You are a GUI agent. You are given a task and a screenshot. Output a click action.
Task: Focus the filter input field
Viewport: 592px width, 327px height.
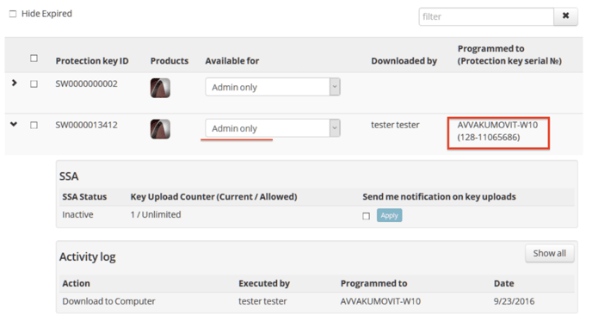click(x=486, y=16)
